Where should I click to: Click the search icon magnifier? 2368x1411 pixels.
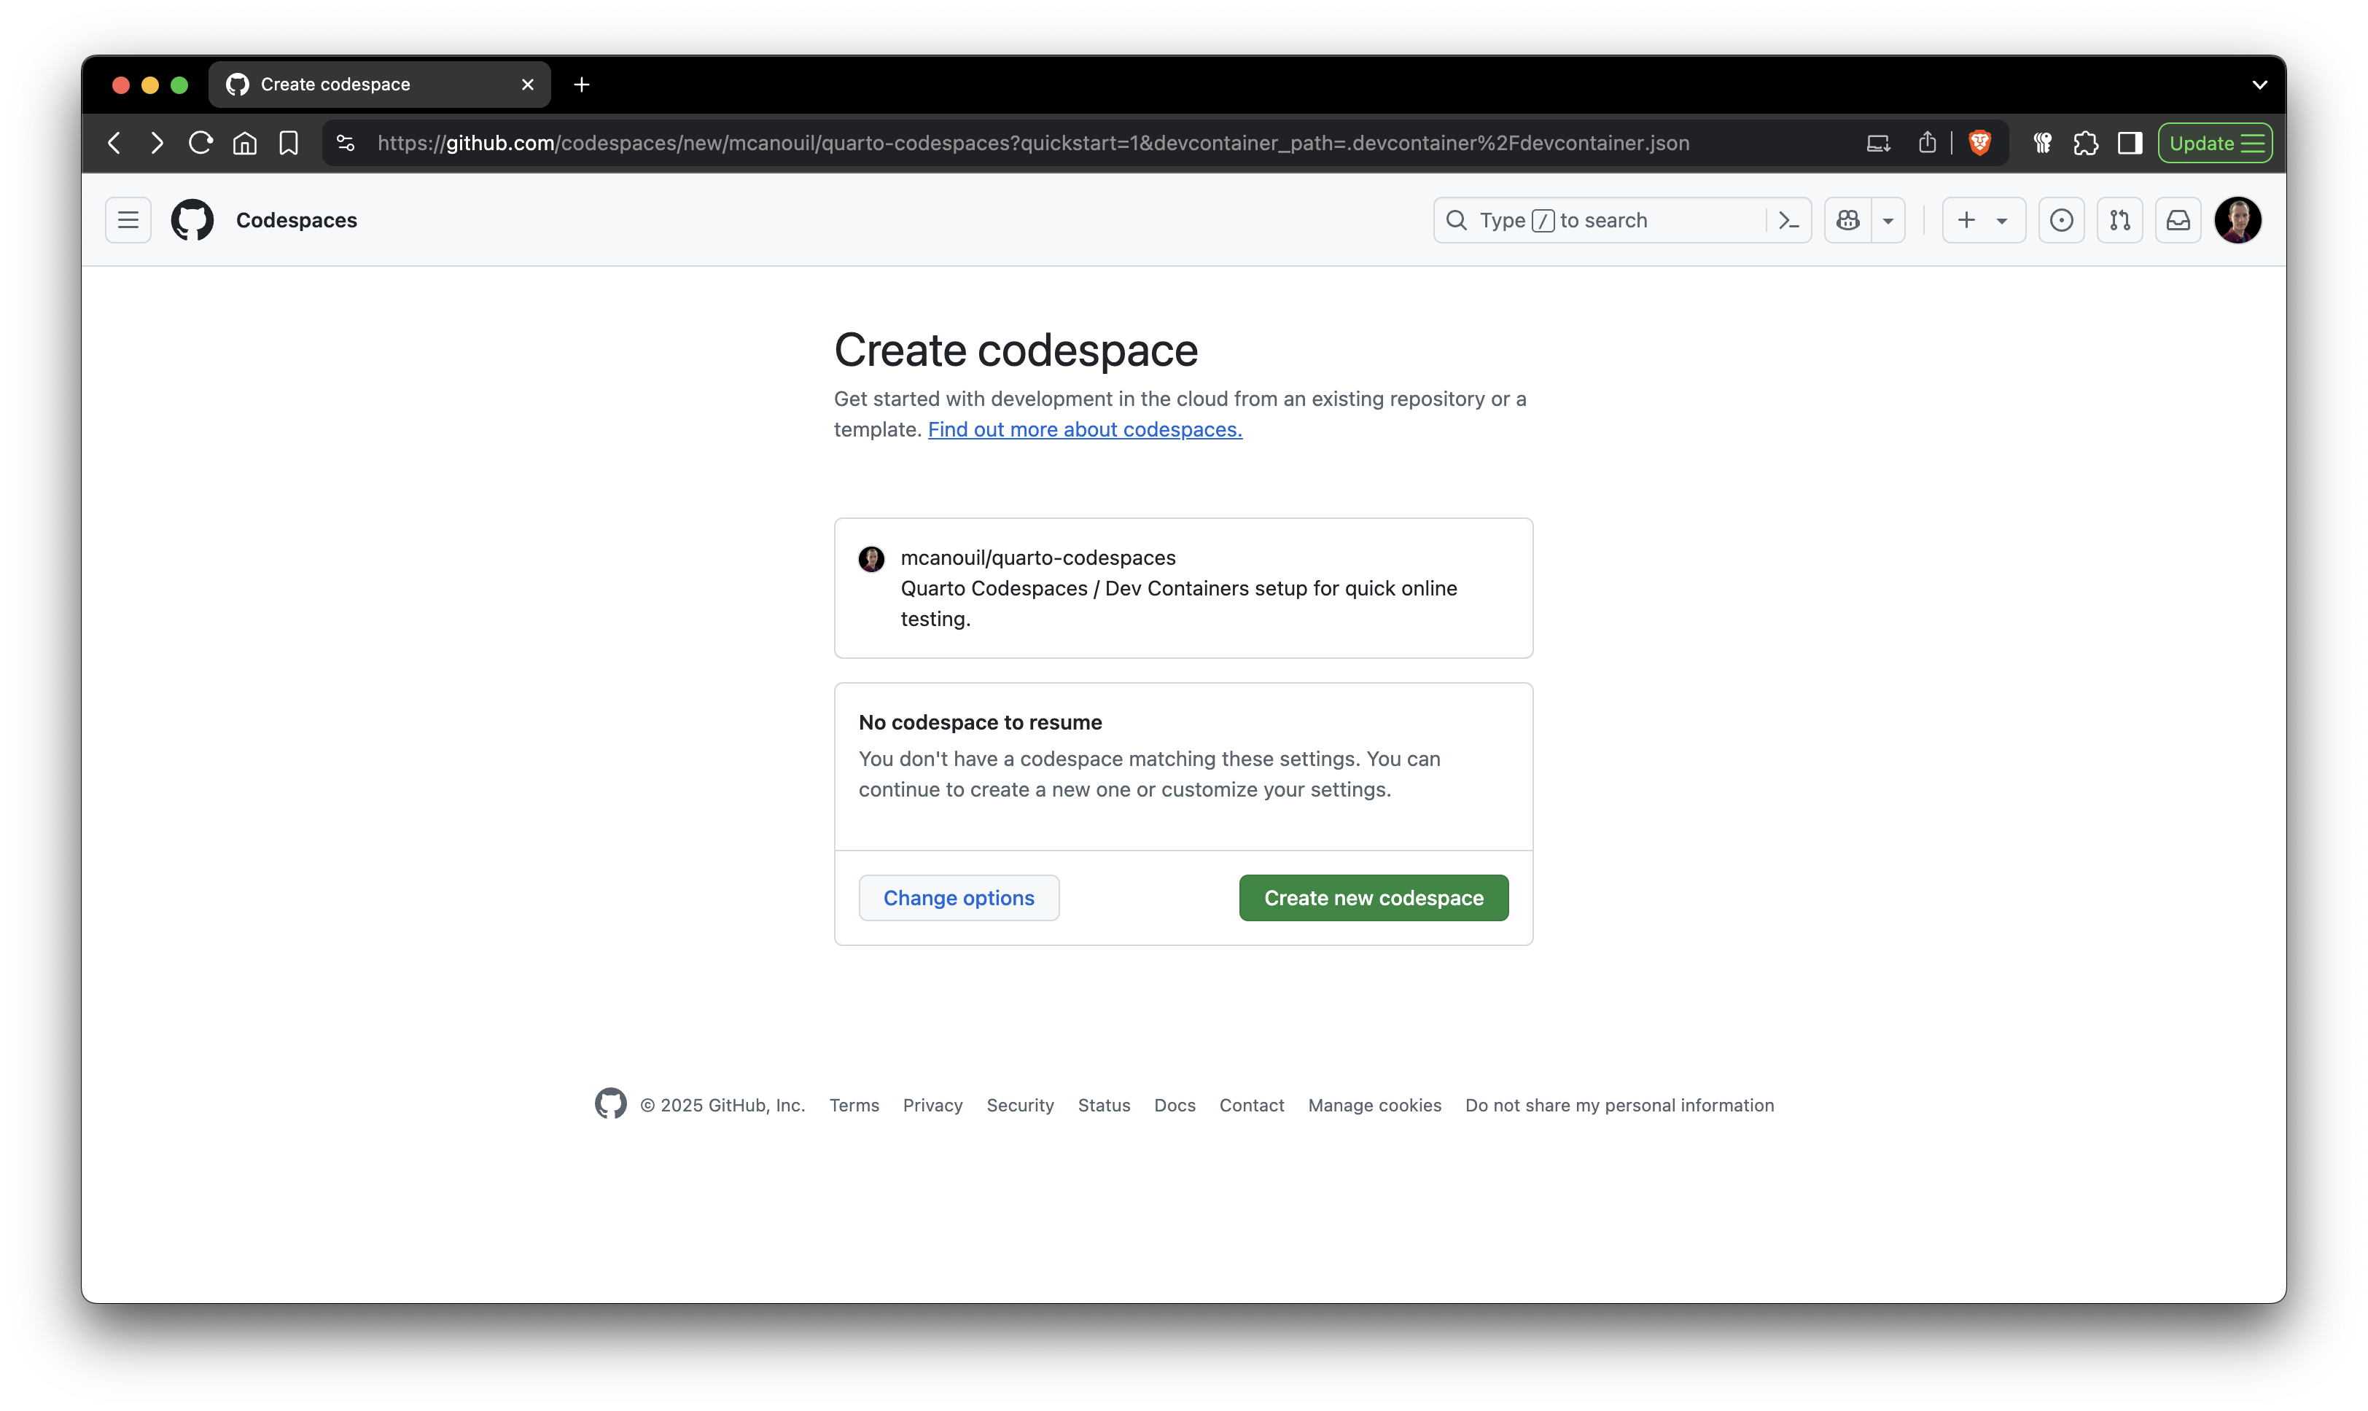[1457, 219]
